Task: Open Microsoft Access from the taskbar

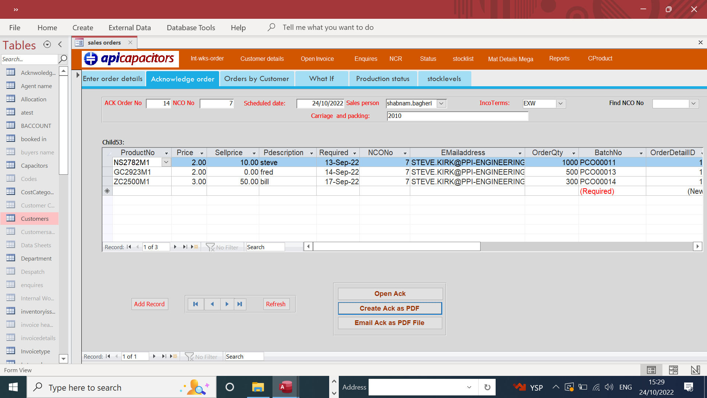Action: (x=285, y=387)
